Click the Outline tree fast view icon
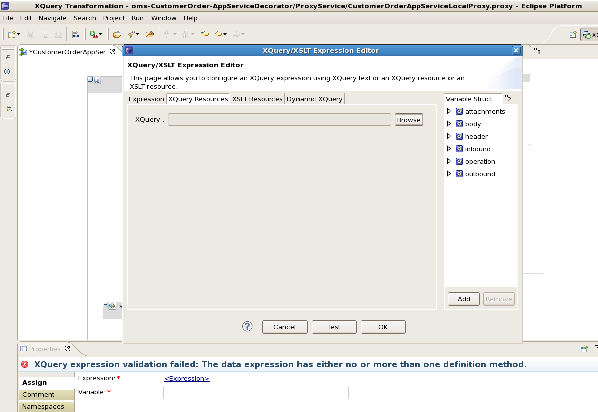 pos(8,109)
